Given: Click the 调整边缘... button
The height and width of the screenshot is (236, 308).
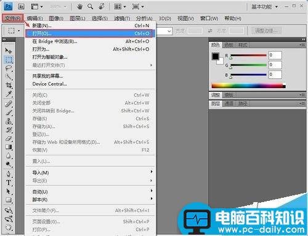Looking at the screenshot, I should pyautogui.click(x=267, y=31).
